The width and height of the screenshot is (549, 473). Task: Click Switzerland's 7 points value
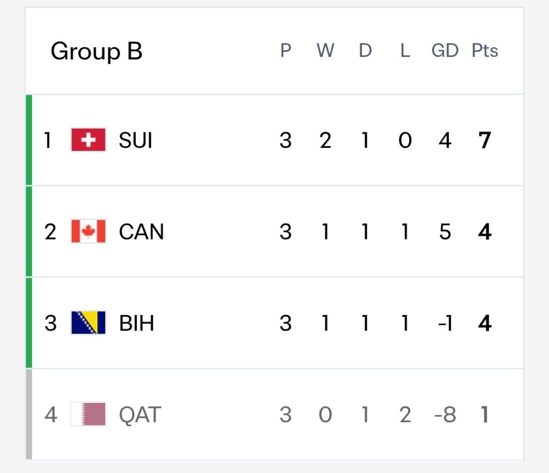pos(485,140)
